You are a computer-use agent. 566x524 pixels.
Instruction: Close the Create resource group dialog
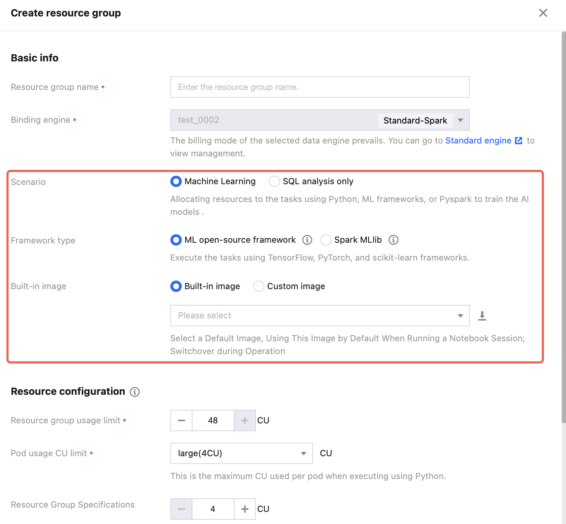(x=543, y=13)
